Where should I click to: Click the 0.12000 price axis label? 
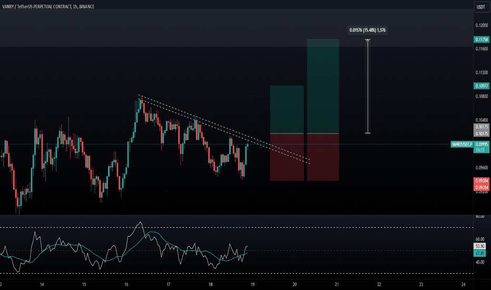[482, 25]
